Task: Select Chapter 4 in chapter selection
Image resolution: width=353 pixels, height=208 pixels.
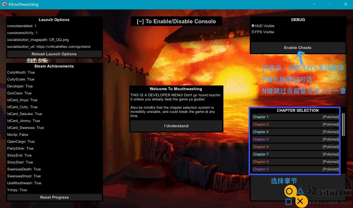Action: (296, 132)
